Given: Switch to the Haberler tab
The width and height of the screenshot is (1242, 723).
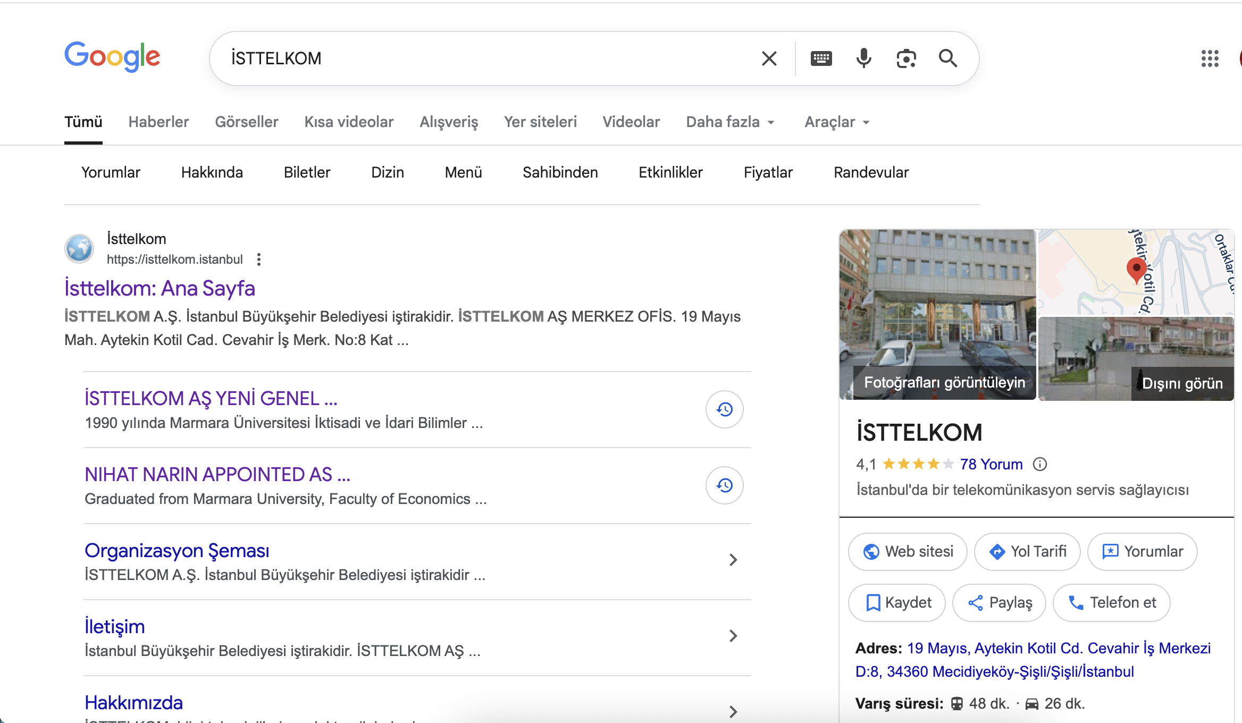Looking at the screenshot, I should click(x=158, y=122).
